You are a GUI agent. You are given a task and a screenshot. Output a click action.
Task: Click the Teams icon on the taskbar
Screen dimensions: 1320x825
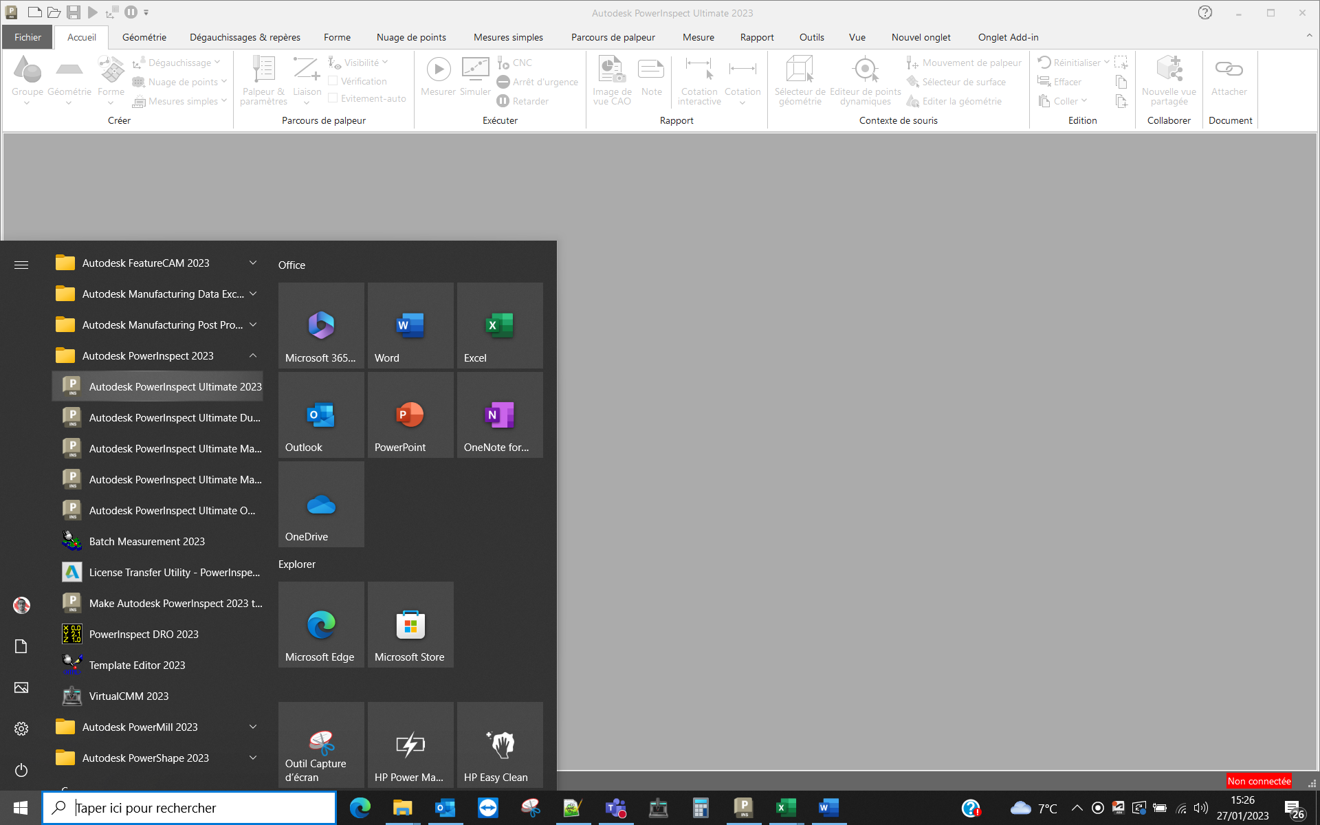click(615, 808)
